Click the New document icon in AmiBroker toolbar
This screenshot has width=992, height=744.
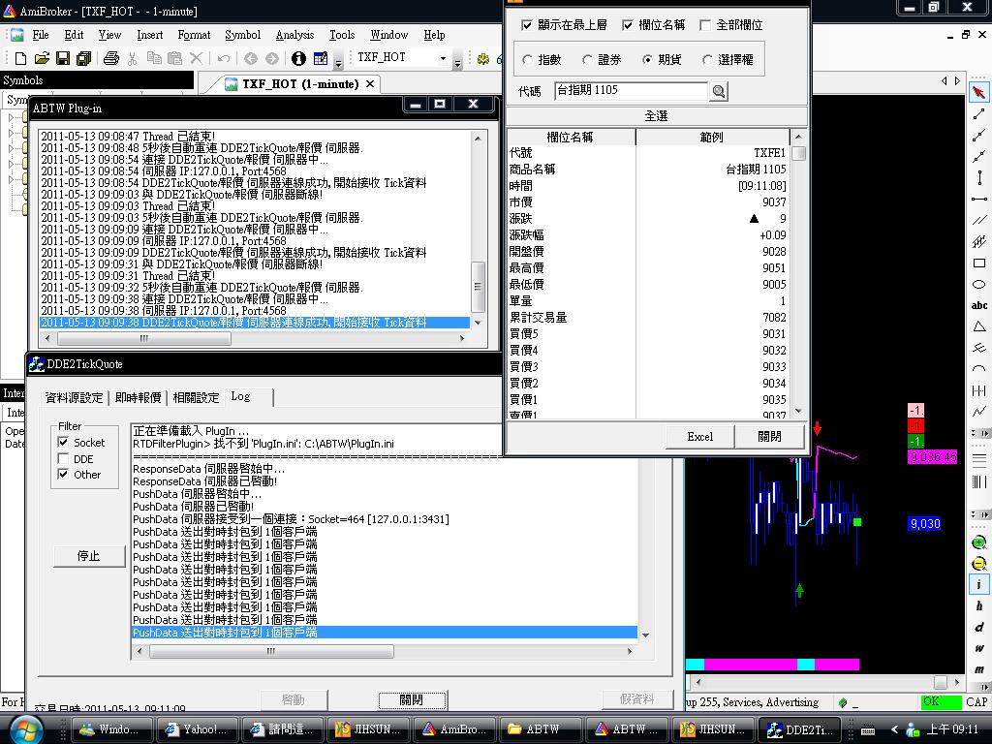[x=20, y=58]
